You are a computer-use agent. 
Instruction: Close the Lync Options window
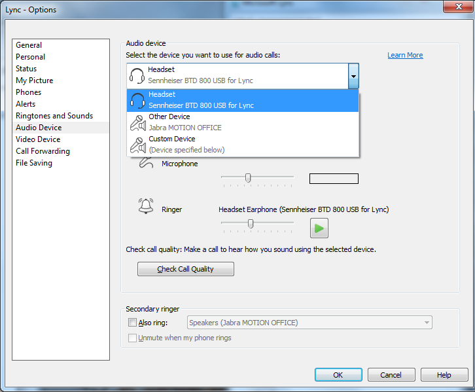(x=459, y=7)
